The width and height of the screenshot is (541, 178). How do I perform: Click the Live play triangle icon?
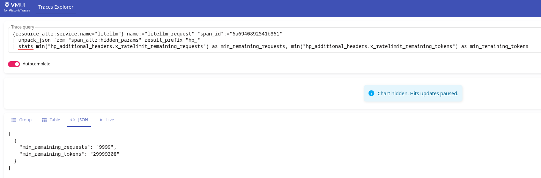point(101,120)
